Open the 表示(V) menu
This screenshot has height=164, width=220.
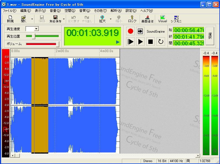(40, 11)
